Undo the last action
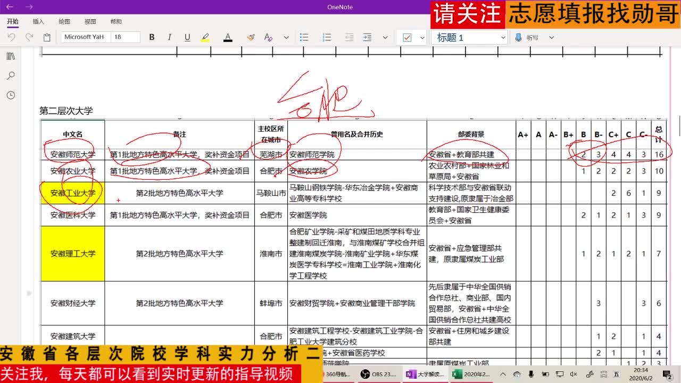 pyautogui.click(x=12, y=37)
